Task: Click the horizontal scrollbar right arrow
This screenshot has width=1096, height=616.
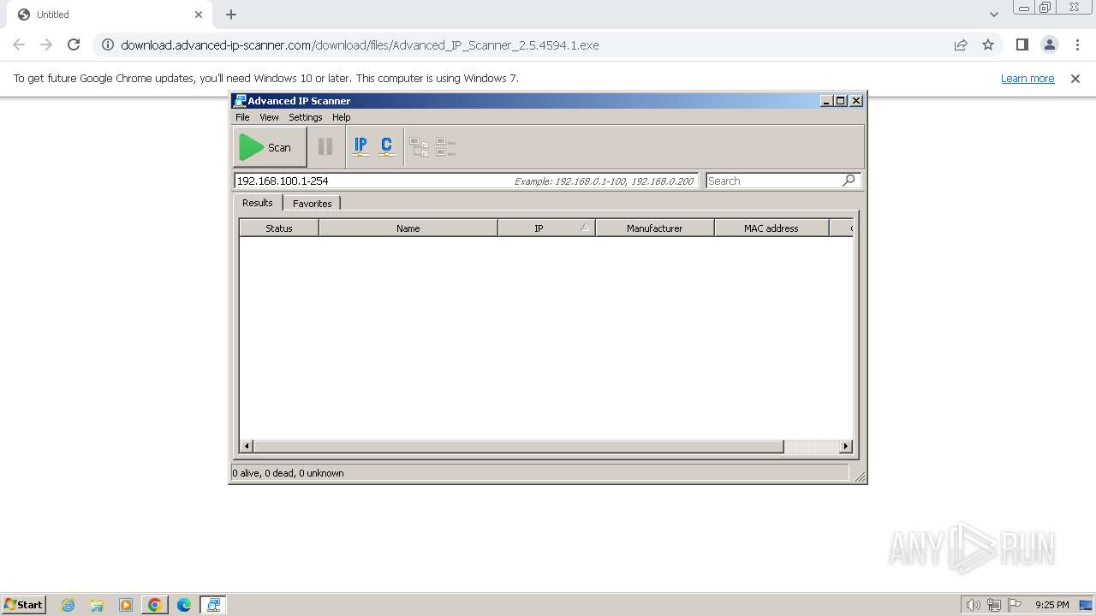Action: pos(846,446)
